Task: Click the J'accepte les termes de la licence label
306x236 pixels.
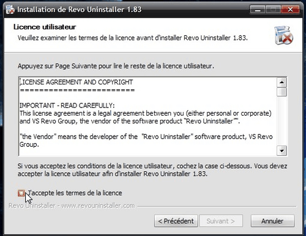Action: pos(75,193)
